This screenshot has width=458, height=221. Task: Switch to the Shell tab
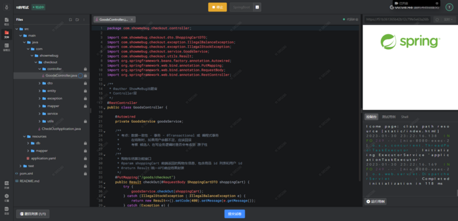click(x=405, y=116)
